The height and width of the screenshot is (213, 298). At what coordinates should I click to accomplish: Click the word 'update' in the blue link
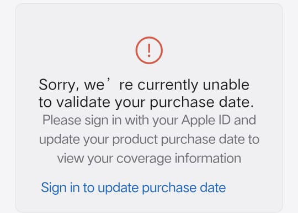(x=118, y=188)
